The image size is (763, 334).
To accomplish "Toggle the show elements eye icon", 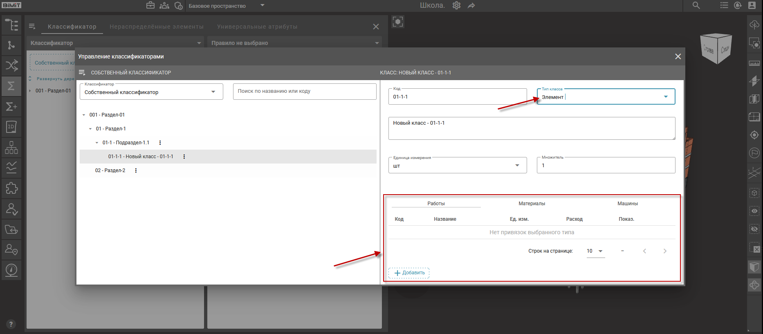I will [x=754, y=211].
